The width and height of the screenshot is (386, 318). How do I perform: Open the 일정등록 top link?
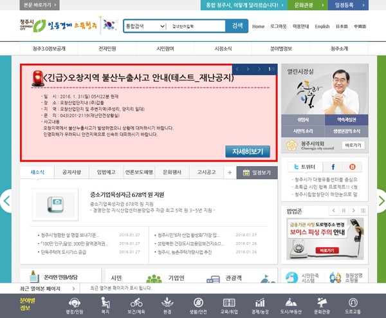(x=348, y=5)
